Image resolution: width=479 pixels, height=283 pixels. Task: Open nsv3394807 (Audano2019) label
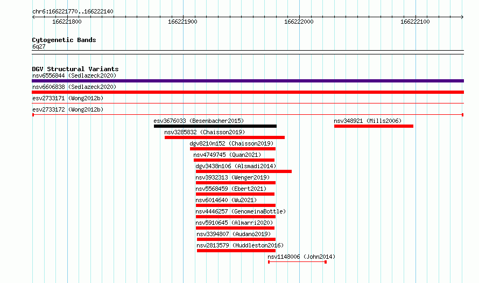[x=234, y=234]
